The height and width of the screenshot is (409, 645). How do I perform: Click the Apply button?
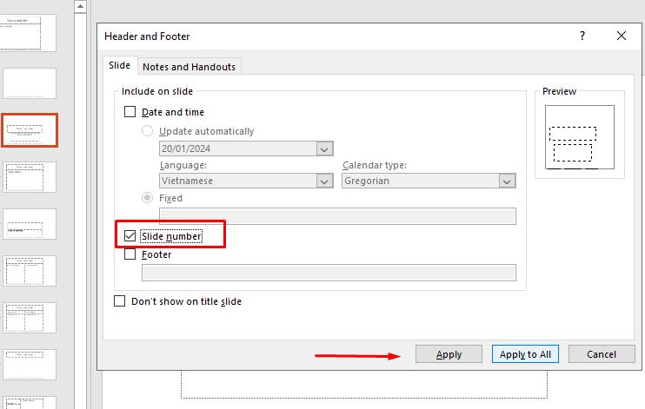(x=449, y=354)
